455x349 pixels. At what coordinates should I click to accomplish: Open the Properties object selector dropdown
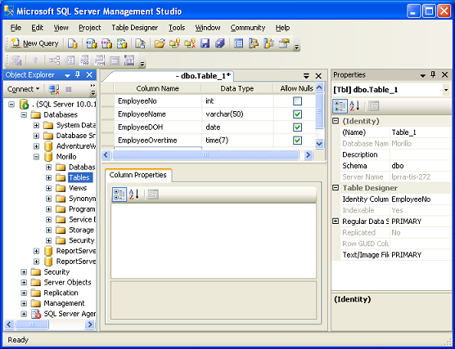[446, 90]
